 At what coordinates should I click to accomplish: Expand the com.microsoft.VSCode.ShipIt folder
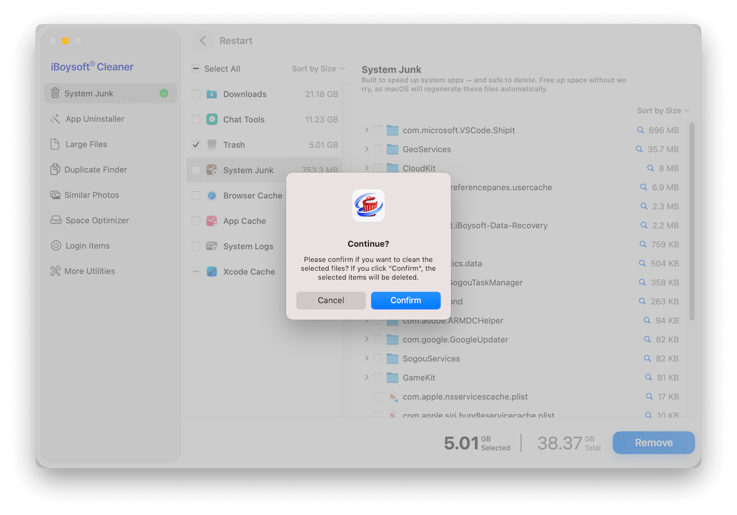pyautogui.click(x=367, y=130)
